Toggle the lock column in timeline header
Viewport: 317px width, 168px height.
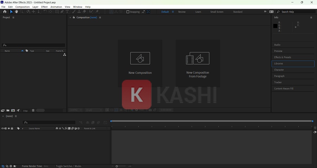pos(12,129)
